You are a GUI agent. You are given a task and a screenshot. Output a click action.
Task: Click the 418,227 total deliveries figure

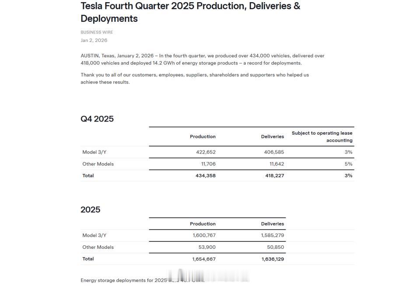click(x=274, y=175)
